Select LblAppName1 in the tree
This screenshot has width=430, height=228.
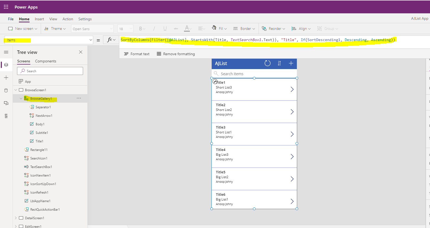[x=40, y=201]
